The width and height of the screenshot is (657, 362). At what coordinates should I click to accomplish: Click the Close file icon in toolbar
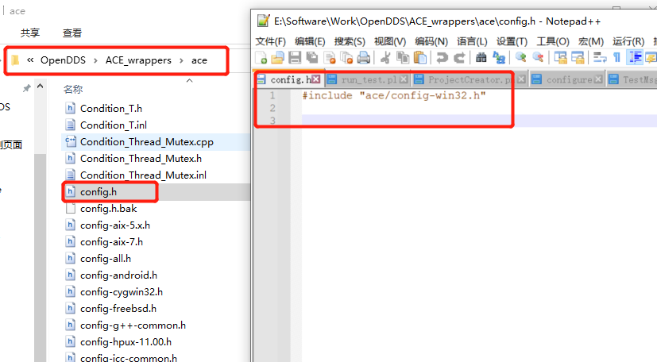pyautogui.click(x=330, y=58)
